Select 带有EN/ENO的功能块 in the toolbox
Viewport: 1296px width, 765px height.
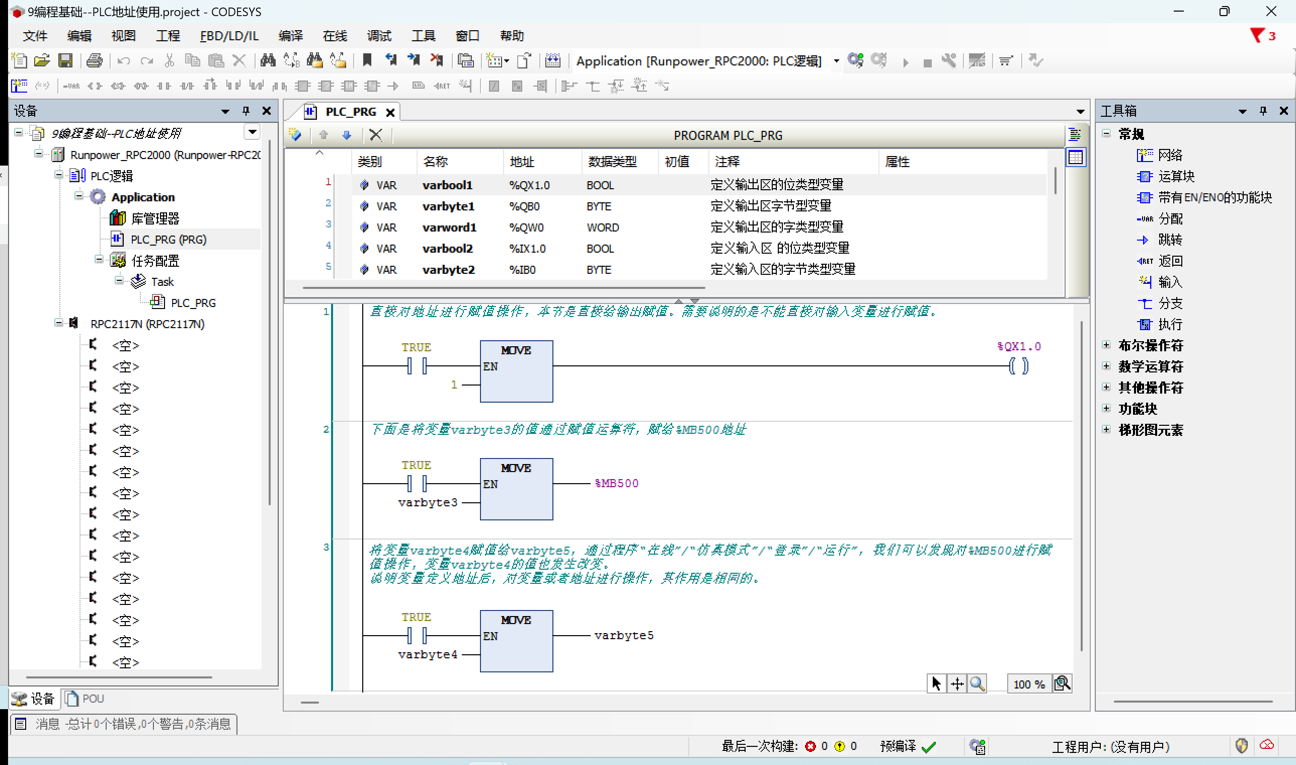pos(1204,197)
